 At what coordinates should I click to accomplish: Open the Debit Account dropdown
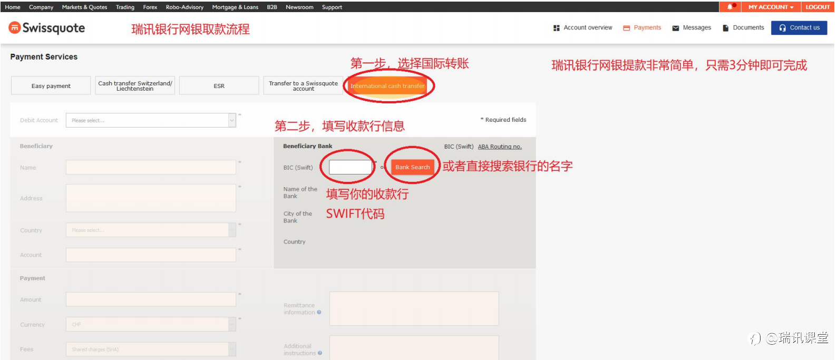(151, 120)
